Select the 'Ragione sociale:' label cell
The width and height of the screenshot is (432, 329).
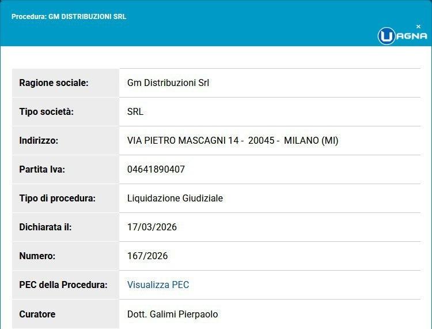(x=54, y=83)
